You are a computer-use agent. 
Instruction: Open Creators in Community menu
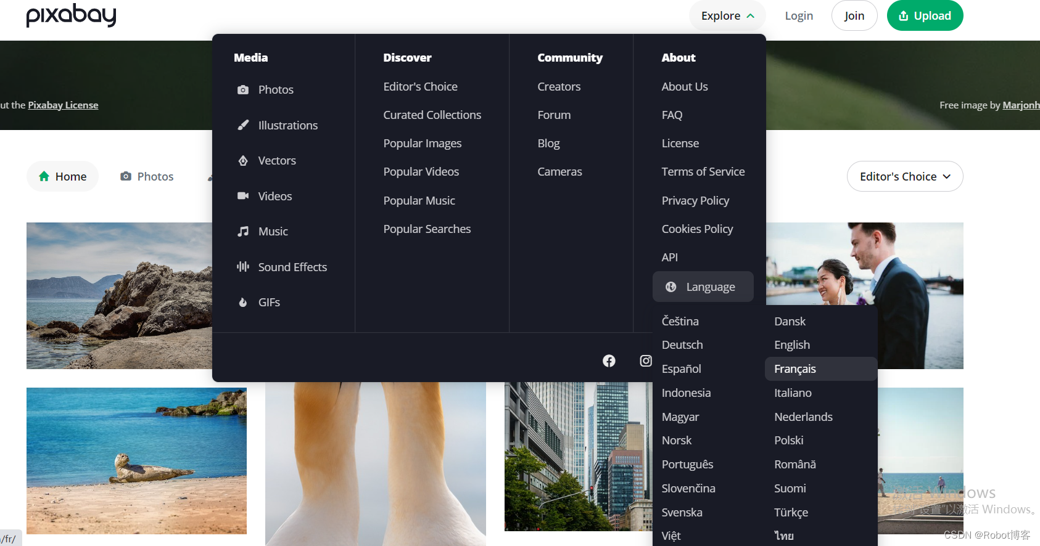(x=559, y=87)
